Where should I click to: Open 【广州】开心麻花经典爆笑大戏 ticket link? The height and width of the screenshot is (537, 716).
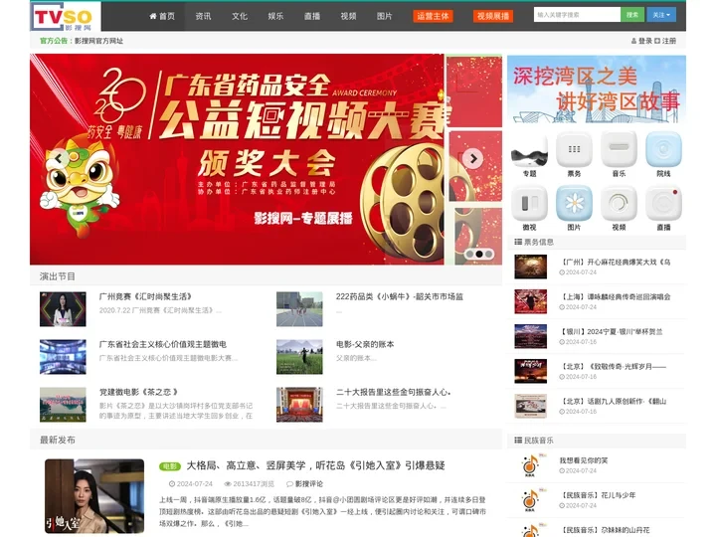click(x=616, y=262)
